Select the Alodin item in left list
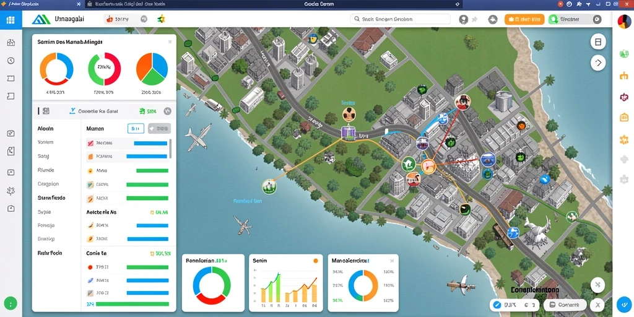 coord(46,129)
